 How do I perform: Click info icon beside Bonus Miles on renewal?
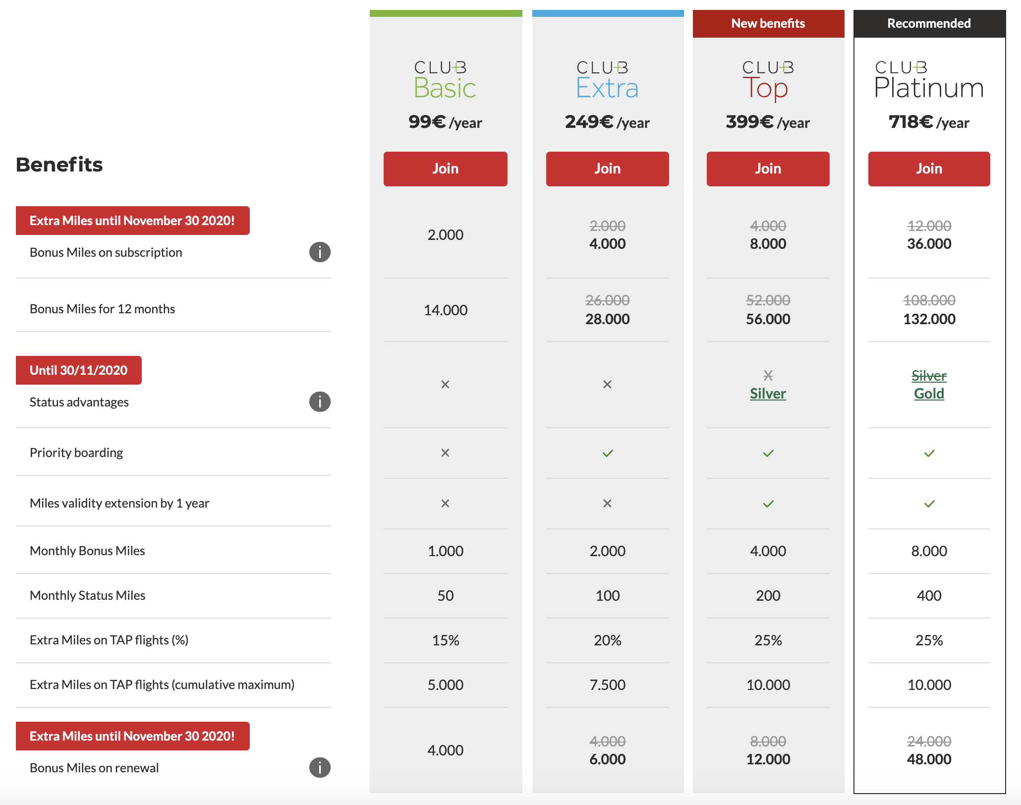click(x=320, y=768)
